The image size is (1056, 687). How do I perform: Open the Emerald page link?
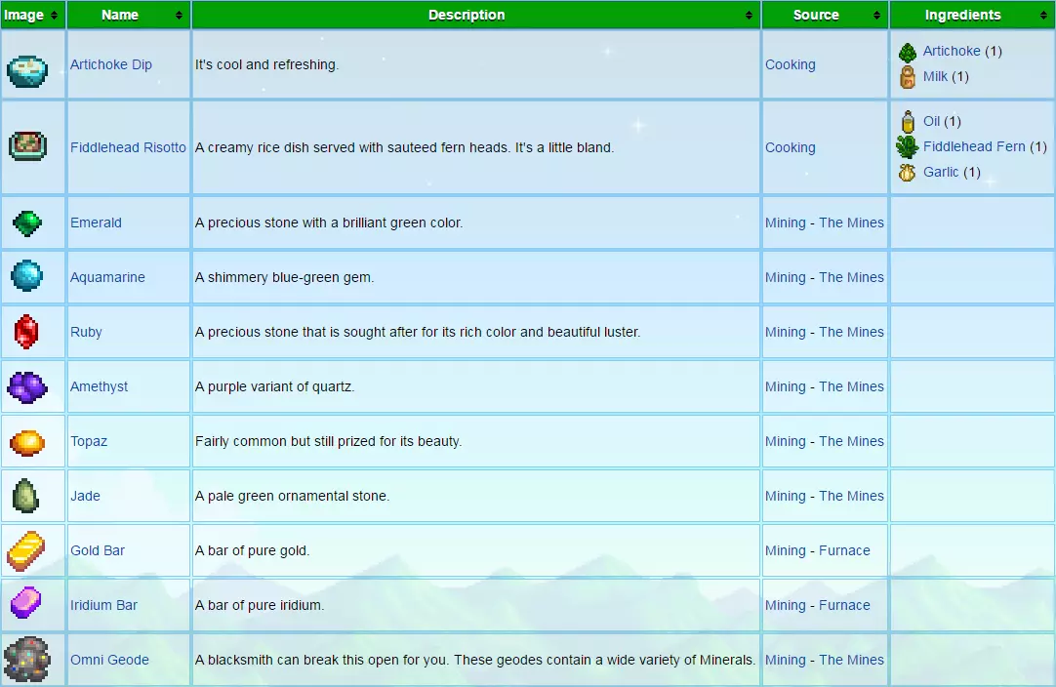pyautogui.click(x=96, y=222)
